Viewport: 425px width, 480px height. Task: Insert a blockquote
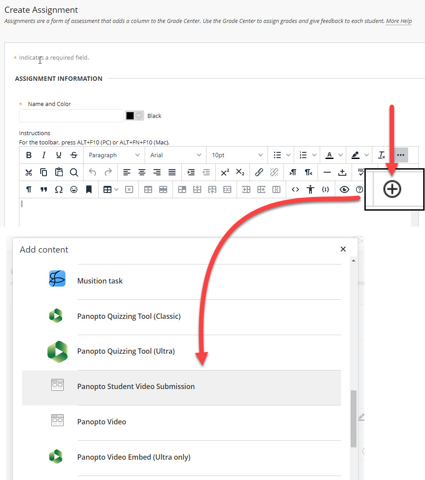[44, 189]
